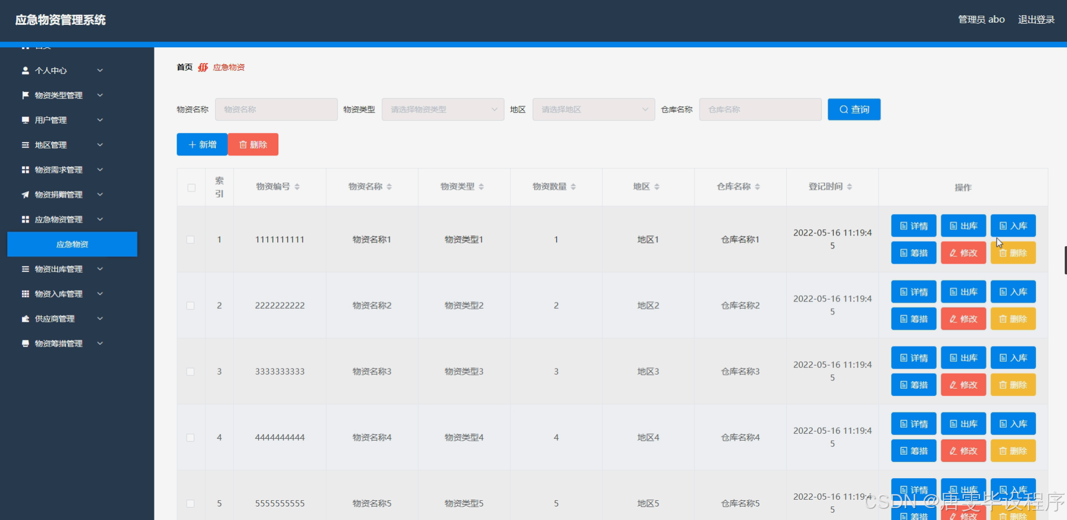
Task: Click 入库 for row 物资名称1
Action: (1013, 226)
